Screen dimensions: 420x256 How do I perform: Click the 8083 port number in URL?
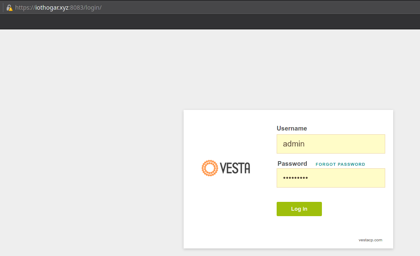tap(76, 8)
